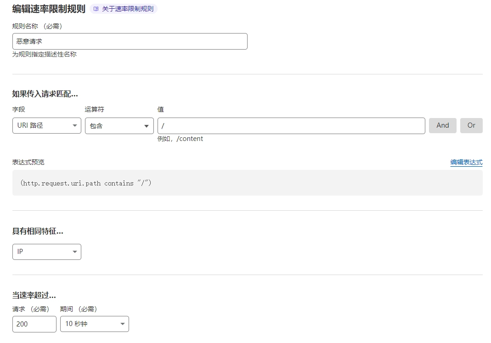Click the caret arrow on 10 秒钟 selector
Viewport: 491px width, 343px height.
click(x=123, y=324)
